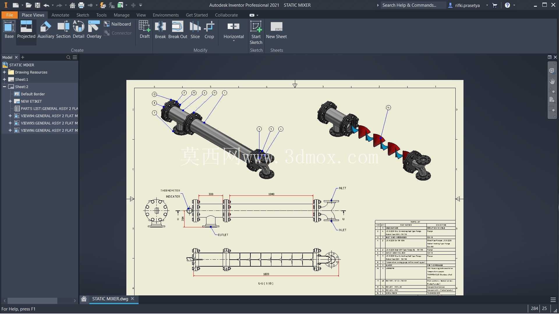Open the File menu

click(10, 15)
